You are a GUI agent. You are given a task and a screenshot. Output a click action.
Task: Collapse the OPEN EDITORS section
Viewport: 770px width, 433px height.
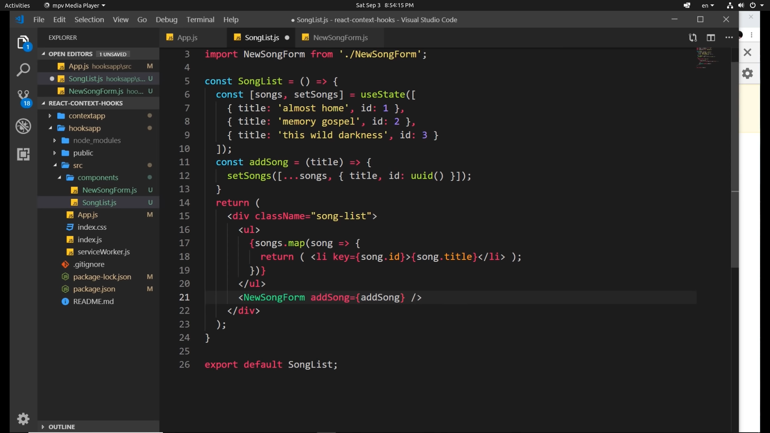click(x=70, y=54)
